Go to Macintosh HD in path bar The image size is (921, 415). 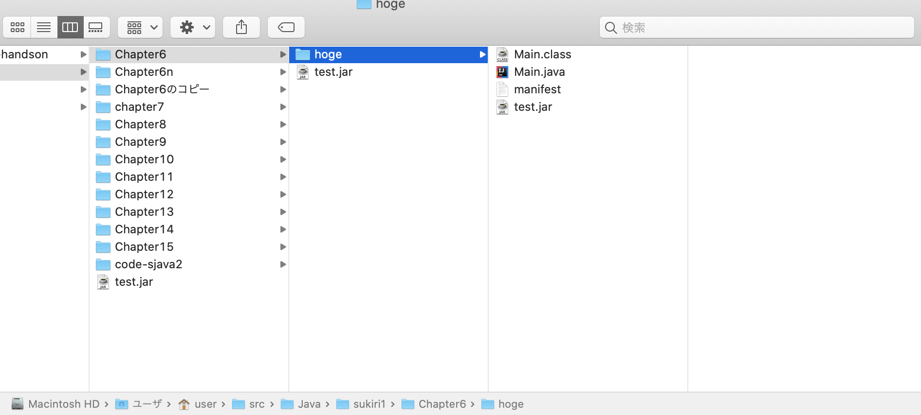(55, 404)
